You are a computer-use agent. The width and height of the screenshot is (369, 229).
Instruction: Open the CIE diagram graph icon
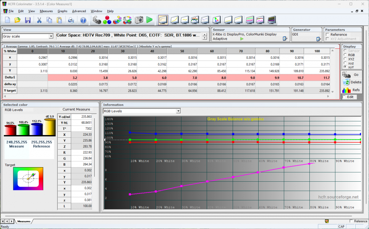217,20
